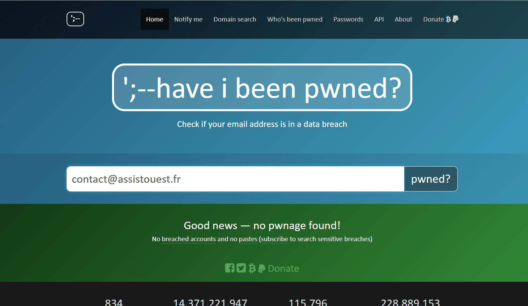
Task: Share via the Facebook icon
Action: point(230,268)
